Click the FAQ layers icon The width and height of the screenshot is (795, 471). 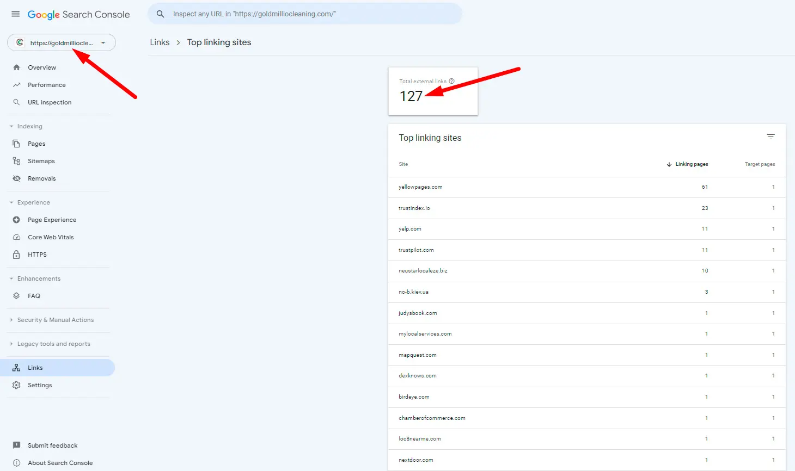[16, 296]
